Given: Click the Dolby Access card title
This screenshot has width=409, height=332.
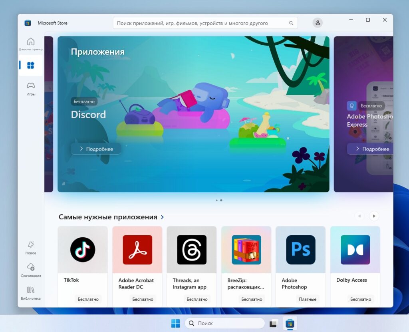Looking at the screenshot, I should [x=351, y=280].
